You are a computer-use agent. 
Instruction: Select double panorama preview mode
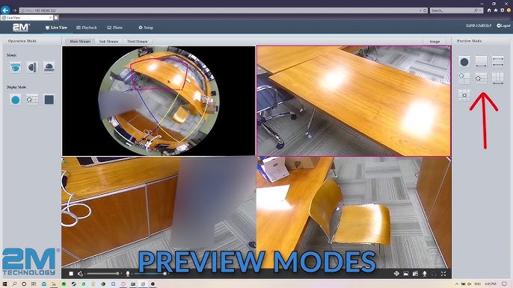coord(497,61)
